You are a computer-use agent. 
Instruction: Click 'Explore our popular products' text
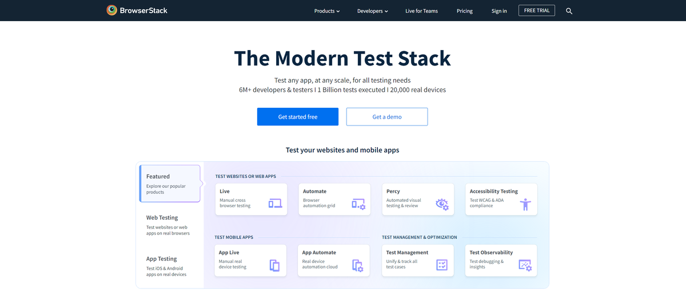[166, 189]
